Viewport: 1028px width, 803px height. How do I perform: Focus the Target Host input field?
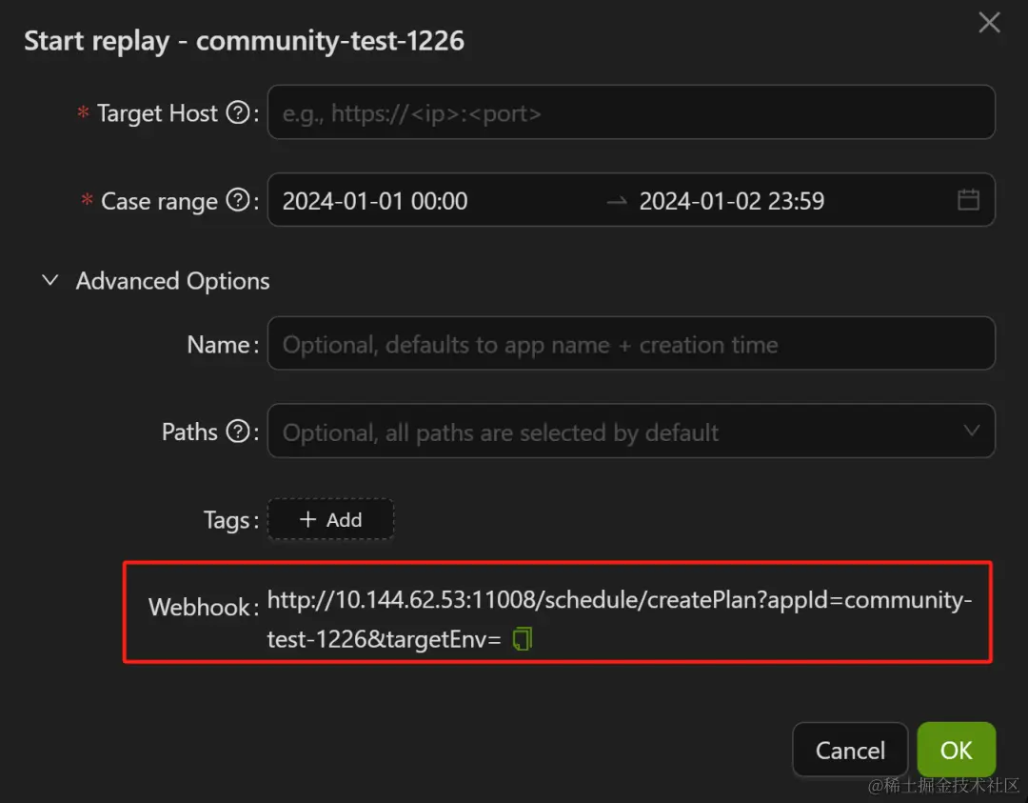click(631, 112)
